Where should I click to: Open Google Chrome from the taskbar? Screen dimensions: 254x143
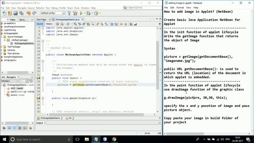pyautogui.click(x=114, y=139)
